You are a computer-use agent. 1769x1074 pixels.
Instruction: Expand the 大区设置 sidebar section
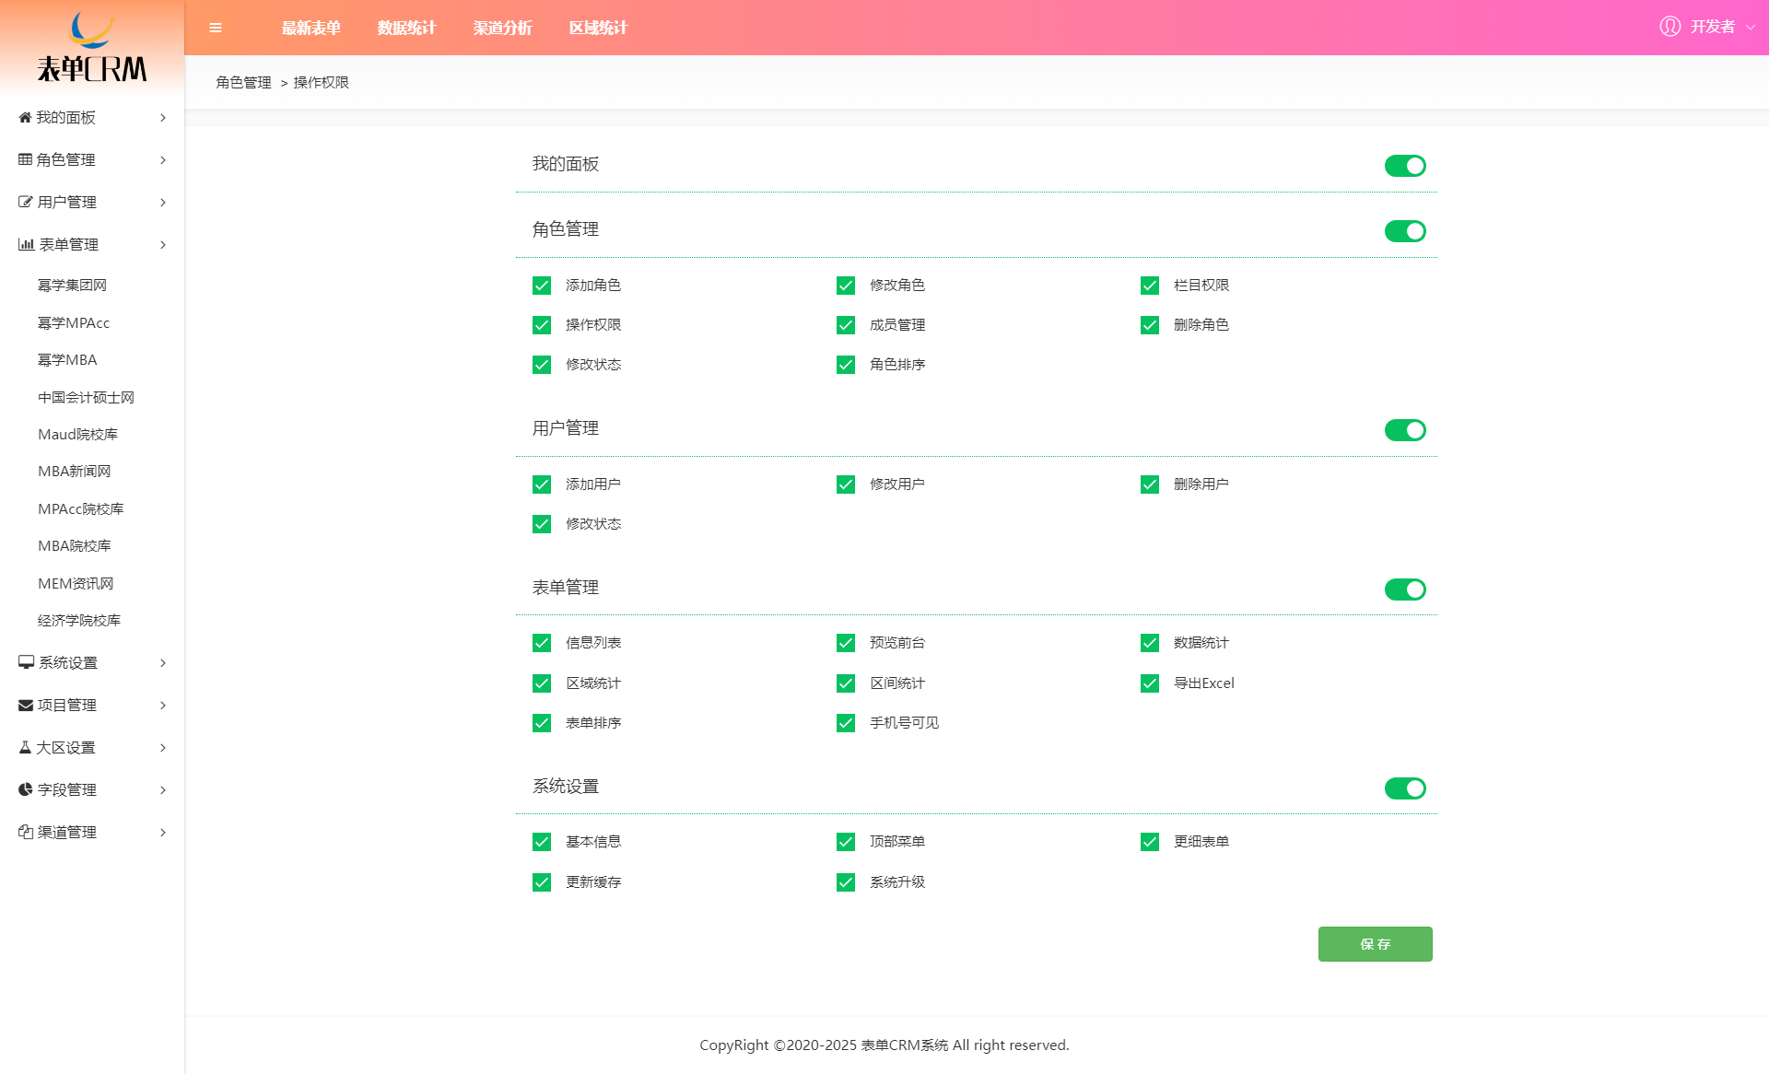pos(89,747)
